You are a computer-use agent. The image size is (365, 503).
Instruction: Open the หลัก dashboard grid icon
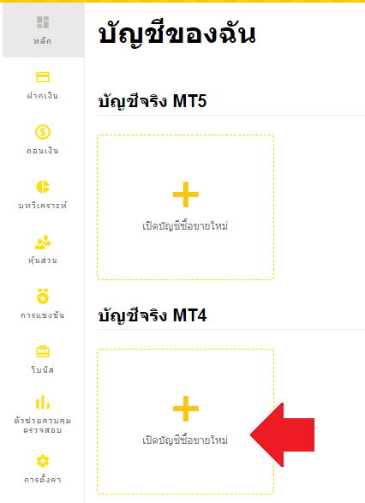coord(43,22)
